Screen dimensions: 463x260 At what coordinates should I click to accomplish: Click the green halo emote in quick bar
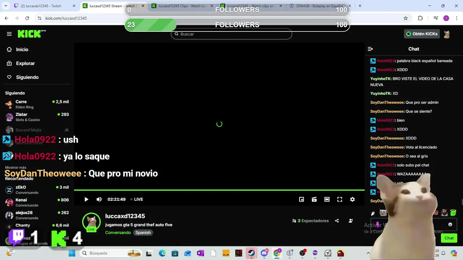(453, 213)
